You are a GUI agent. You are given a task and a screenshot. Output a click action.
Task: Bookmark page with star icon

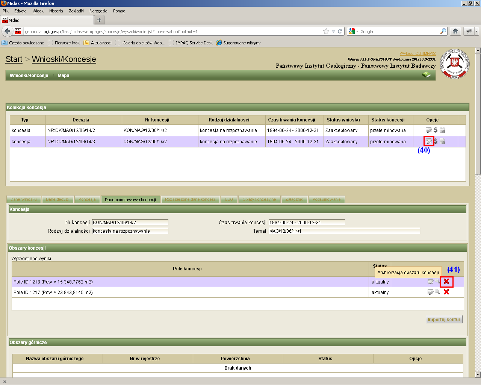pos(326,31)
